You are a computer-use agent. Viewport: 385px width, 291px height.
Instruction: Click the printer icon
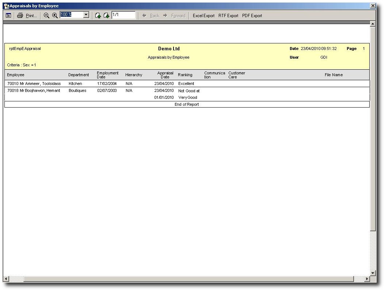(x=20, y=16)
